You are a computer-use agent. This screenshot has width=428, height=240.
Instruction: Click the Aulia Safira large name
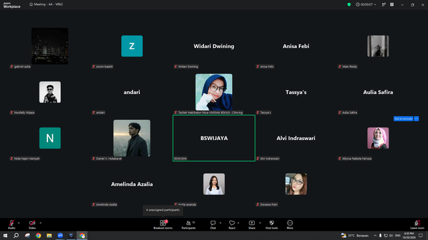[x=378, y=92]
